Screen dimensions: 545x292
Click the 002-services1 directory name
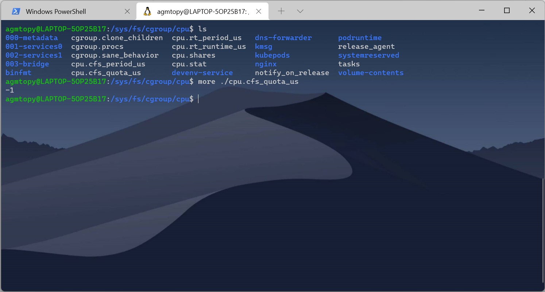pyautogui.click(x=34, y=55)
